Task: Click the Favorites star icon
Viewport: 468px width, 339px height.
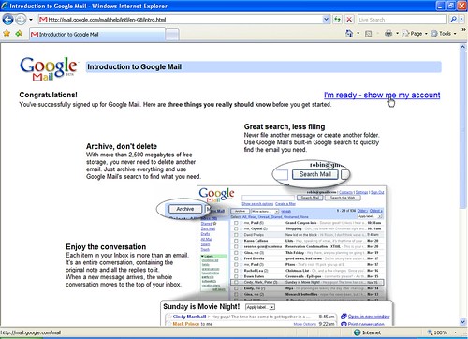Action: coord(7,33)
